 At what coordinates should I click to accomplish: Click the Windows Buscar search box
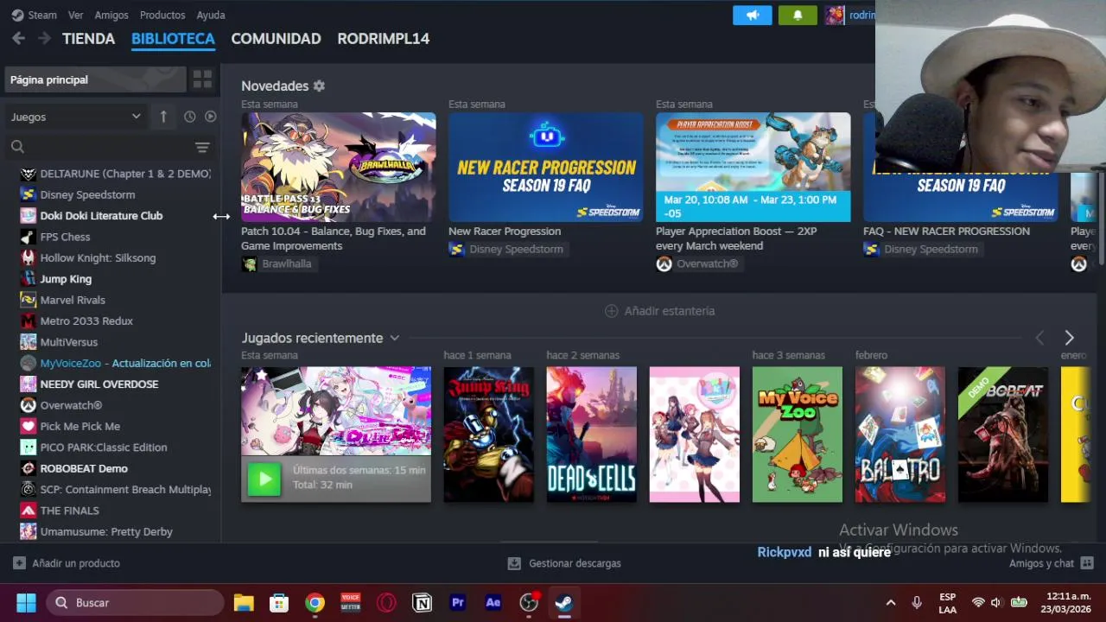[x=135, y=602]
